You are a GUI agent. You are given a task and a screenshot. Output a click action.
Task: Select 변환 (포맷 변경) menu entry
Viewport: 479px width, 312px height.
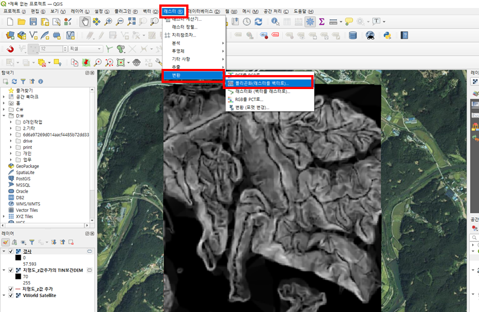270,108
